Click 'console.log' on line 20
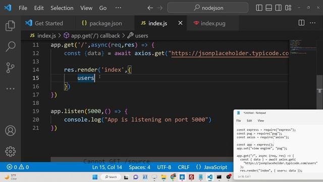This screenshot has width=323, height=182. [x=82, y=120]
